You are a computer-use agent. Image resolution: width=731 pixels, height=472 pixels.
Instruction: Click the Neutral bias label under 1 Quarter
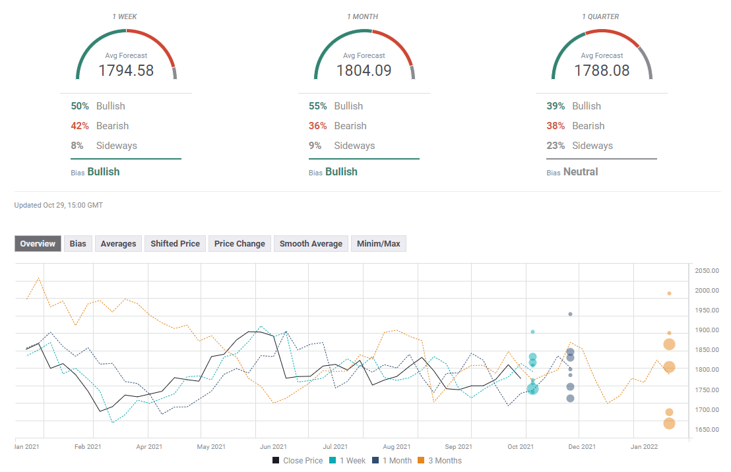581,172
